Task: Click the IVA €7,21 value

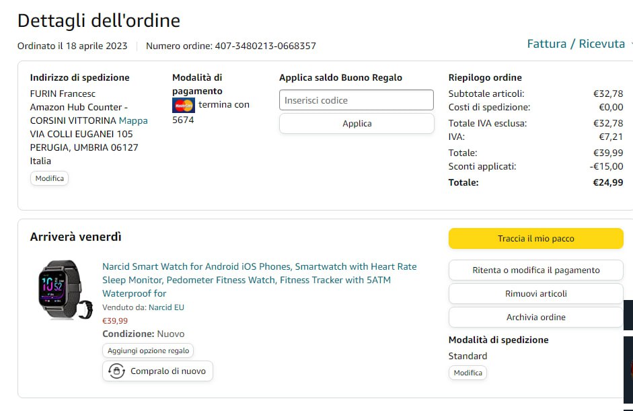Action: [611, 137]
